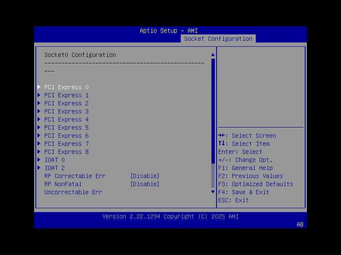Switch to the Socket Configuration tab
The height and width of the screenshot is (255, 341).
pos(219,38)
